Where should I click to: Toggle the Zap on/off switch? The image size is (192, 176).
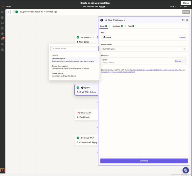point(15,12)
